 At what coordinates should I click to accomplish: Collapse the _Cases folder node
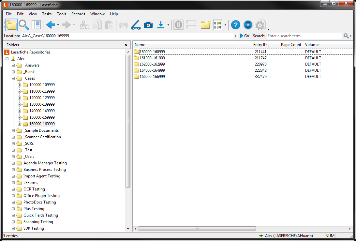13,78
